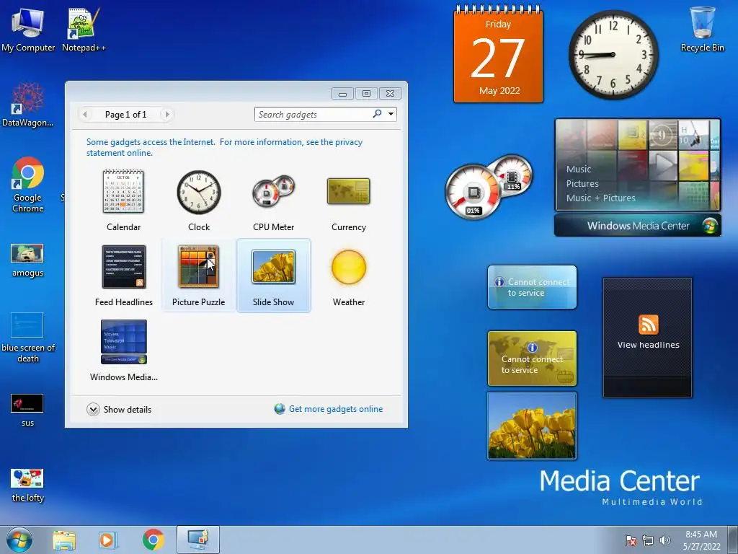Select the Picture Puzzle gadget icon
Screen dimensions: 738x554
point(198,266)
